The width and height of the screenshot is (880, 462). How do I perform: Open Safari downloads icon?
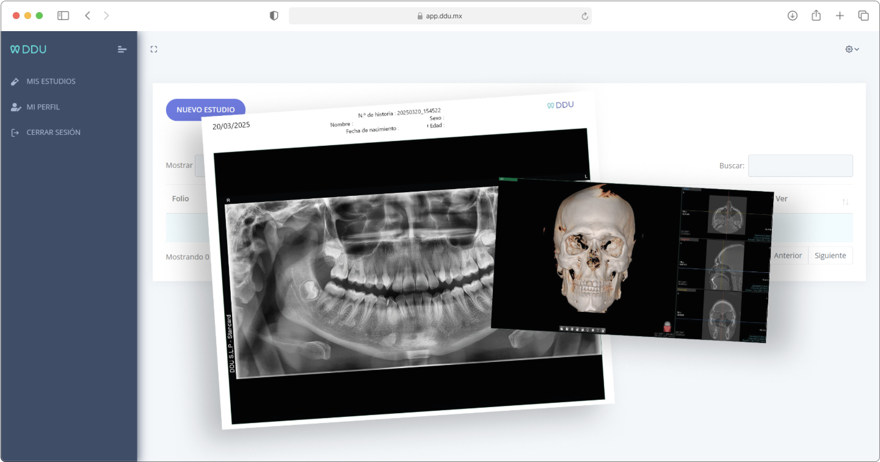click(x=792, y=16)
